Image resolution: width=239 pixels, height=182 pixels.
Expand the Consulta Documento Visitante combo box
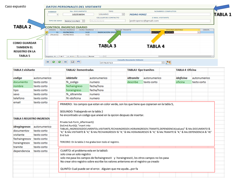[x=163, y=63]
